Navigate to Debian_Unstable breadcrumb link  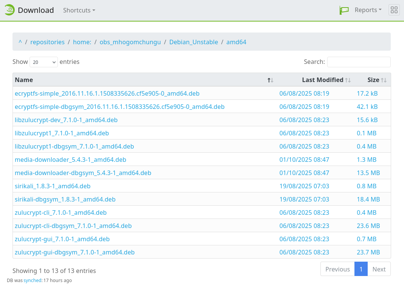193,42
